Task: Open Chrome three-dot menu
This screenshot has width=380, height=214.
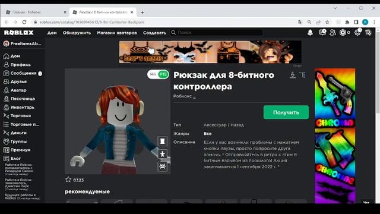Action: tap(374, 22)
